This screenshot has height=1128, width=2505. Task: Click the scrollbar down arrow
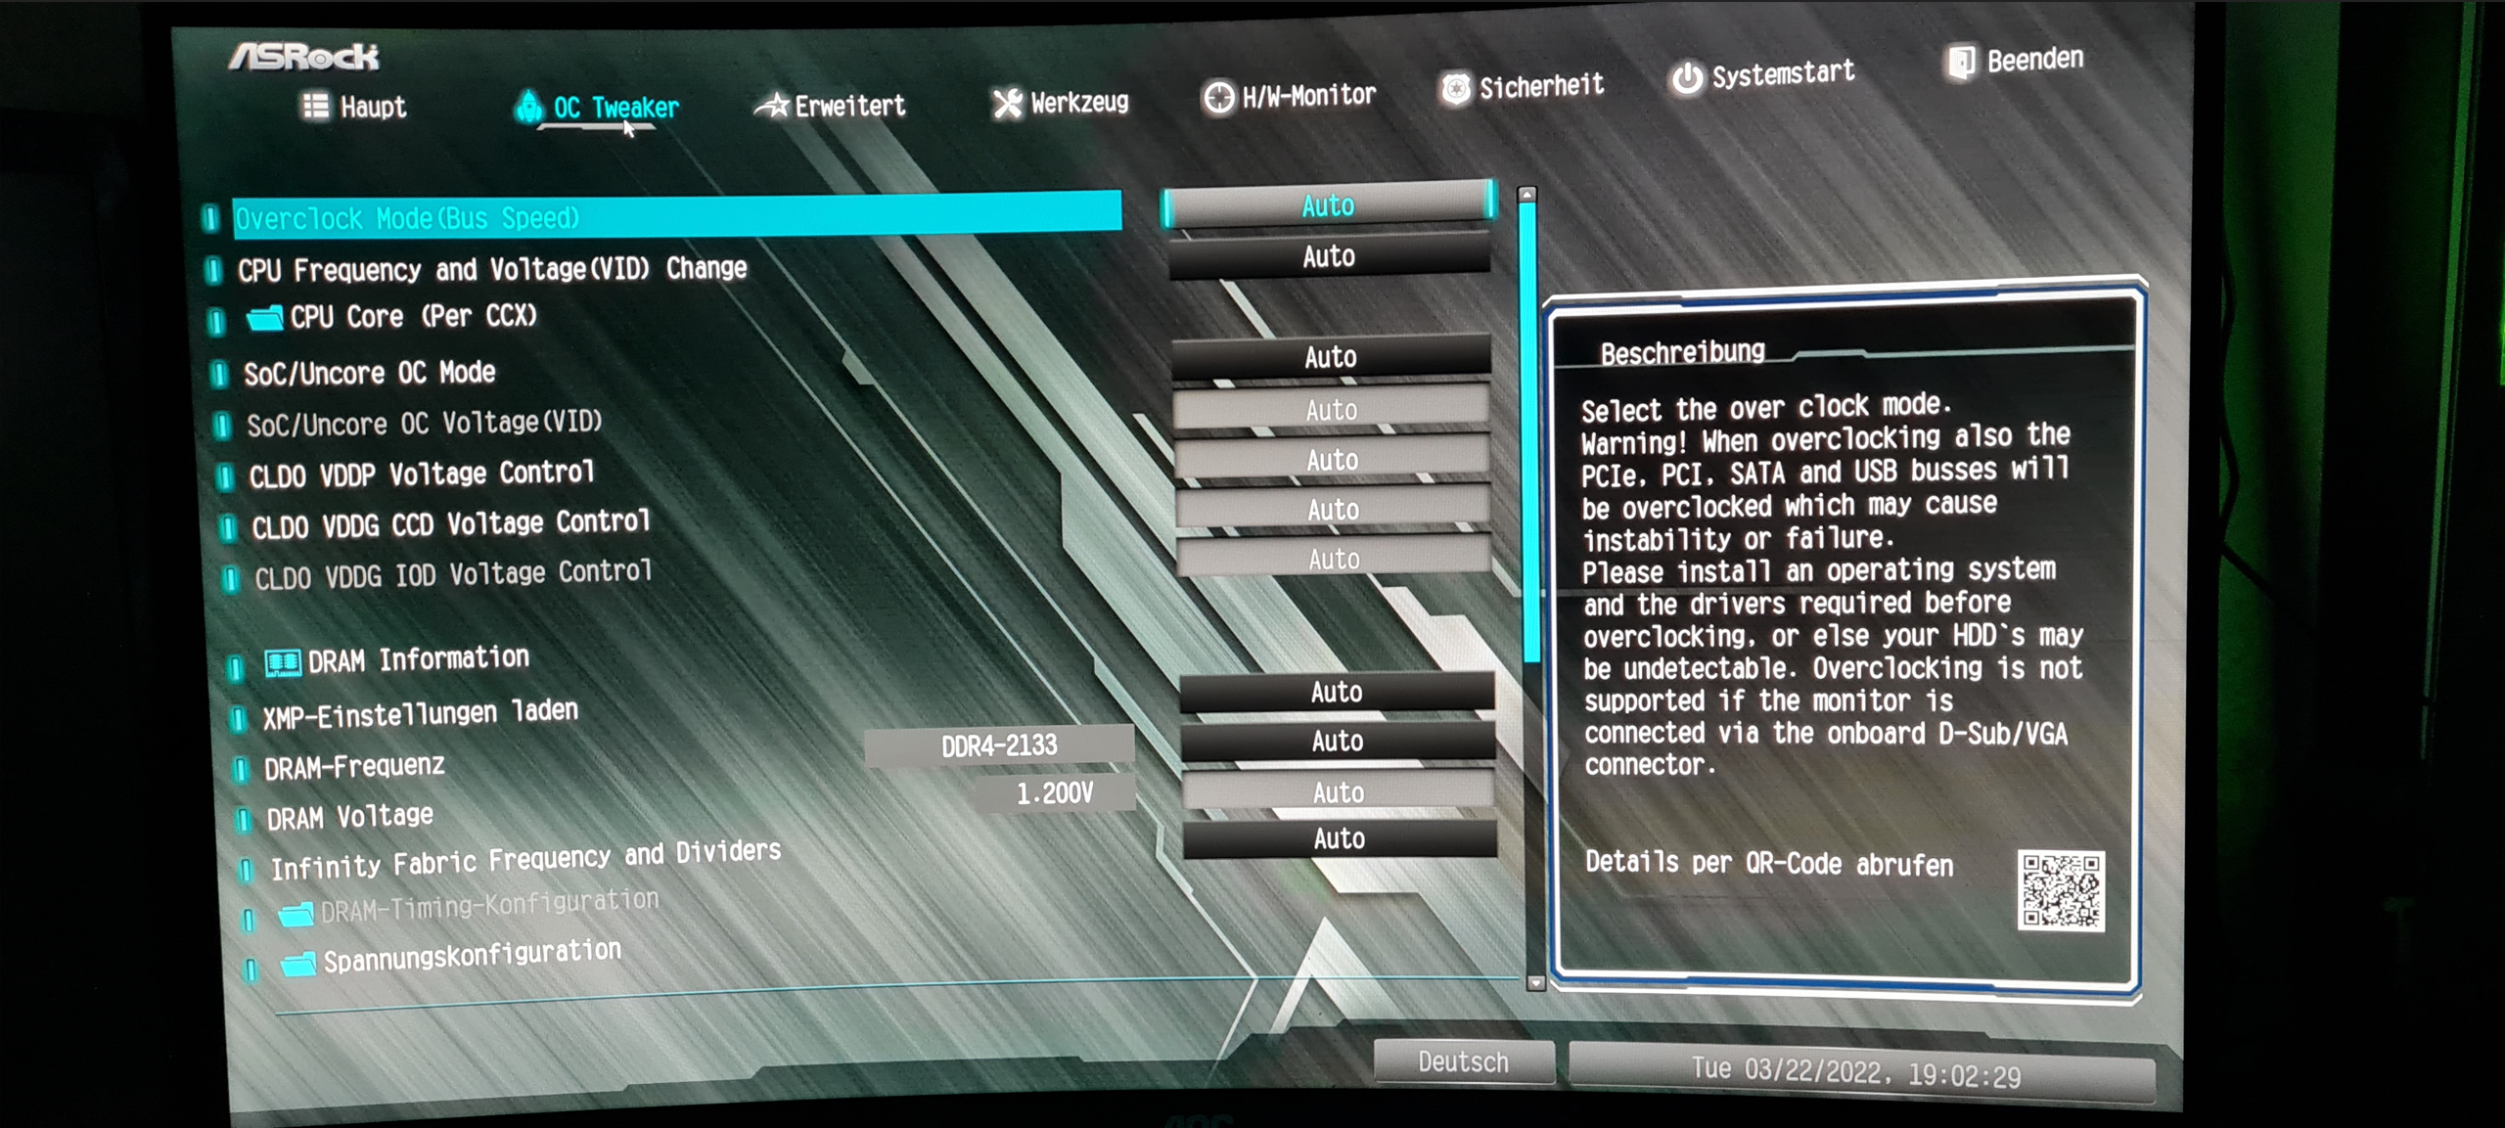(x=1535, y=982)
